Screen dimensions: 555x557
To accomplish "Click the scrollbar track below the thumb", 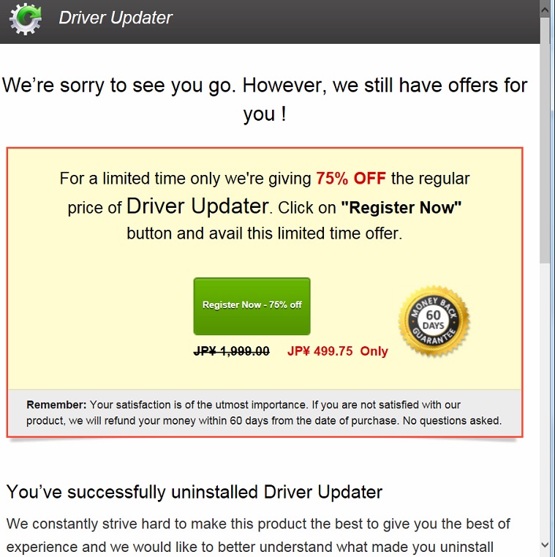I will coord(545,400).
